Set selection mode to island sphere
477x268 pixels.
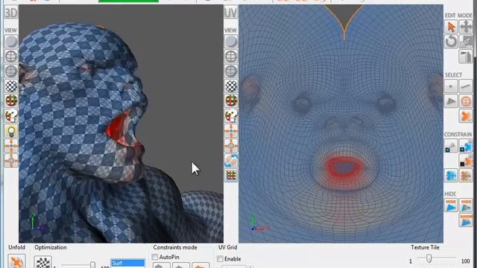pos(466,101)
